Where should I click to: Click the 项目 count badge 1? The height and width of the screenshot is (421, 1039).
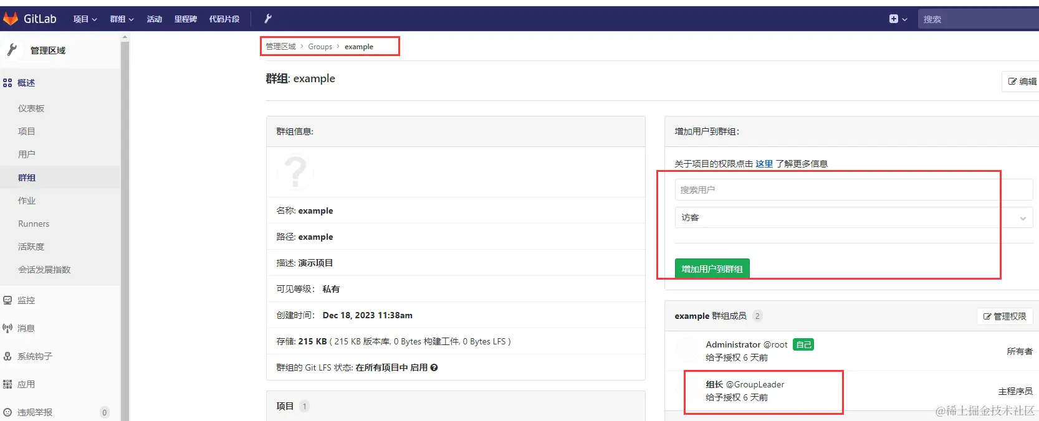click(x=304, y=406)
